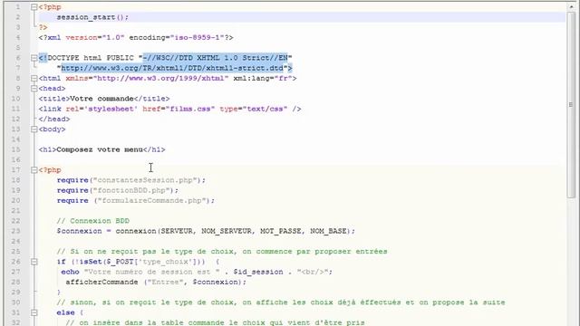The width and height of the screenshot is (580, 326).
Task: Click the "Votre numéro de session est" string
Action: coord(151,272)
